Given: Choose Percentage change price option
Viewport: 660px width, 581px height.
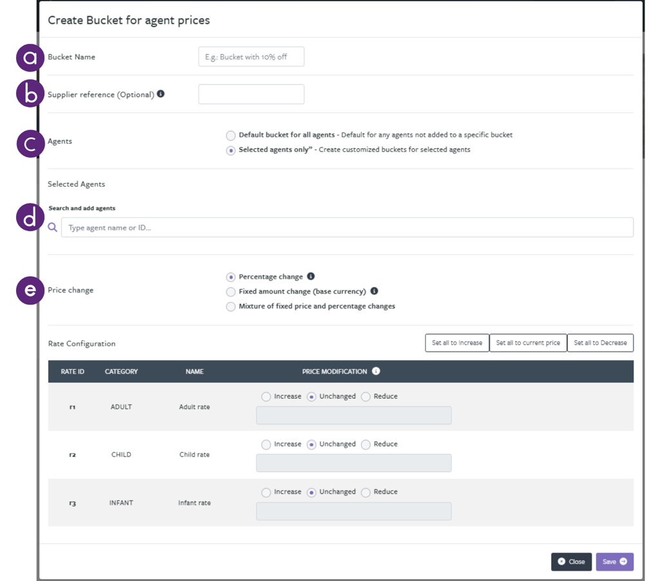Looking at the screenshot, I should pos(231,277).
